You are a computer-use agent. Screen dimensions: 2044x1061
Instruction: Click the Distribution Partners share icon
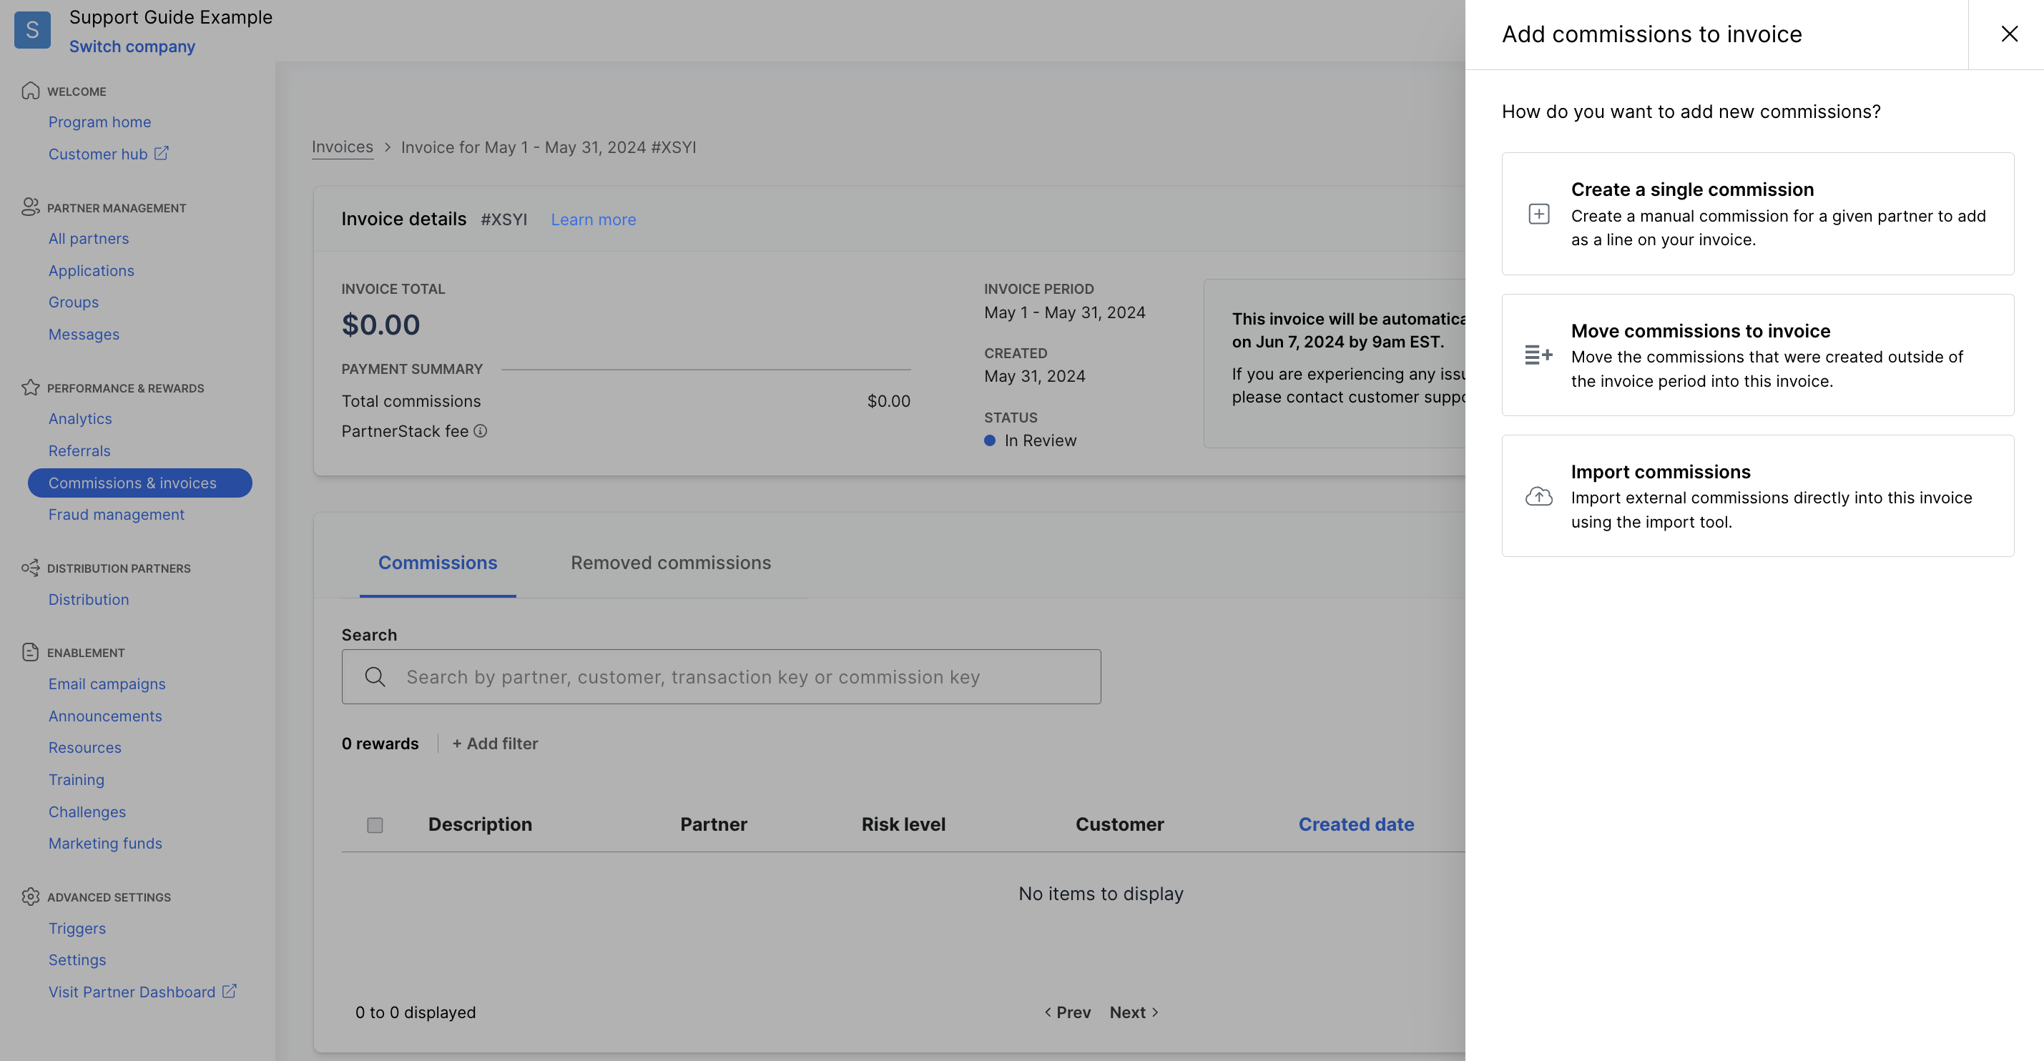click(x=30, y=568)
